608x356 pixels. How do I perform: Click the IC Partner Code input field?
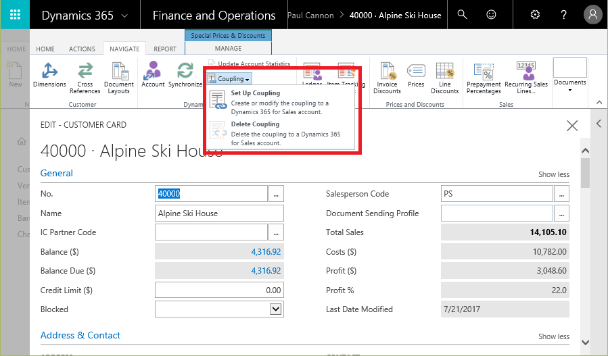click(x=211, y=232)
